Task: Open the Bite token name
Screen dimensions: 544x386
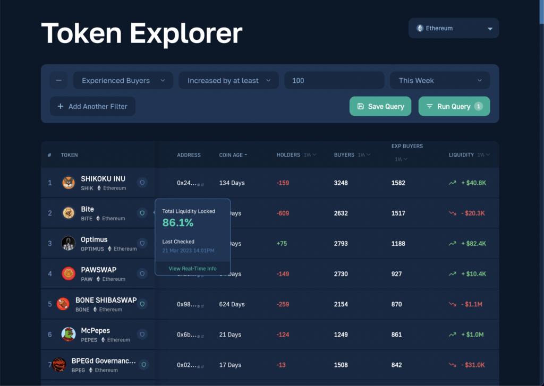Action: click(x=88, y=209)
